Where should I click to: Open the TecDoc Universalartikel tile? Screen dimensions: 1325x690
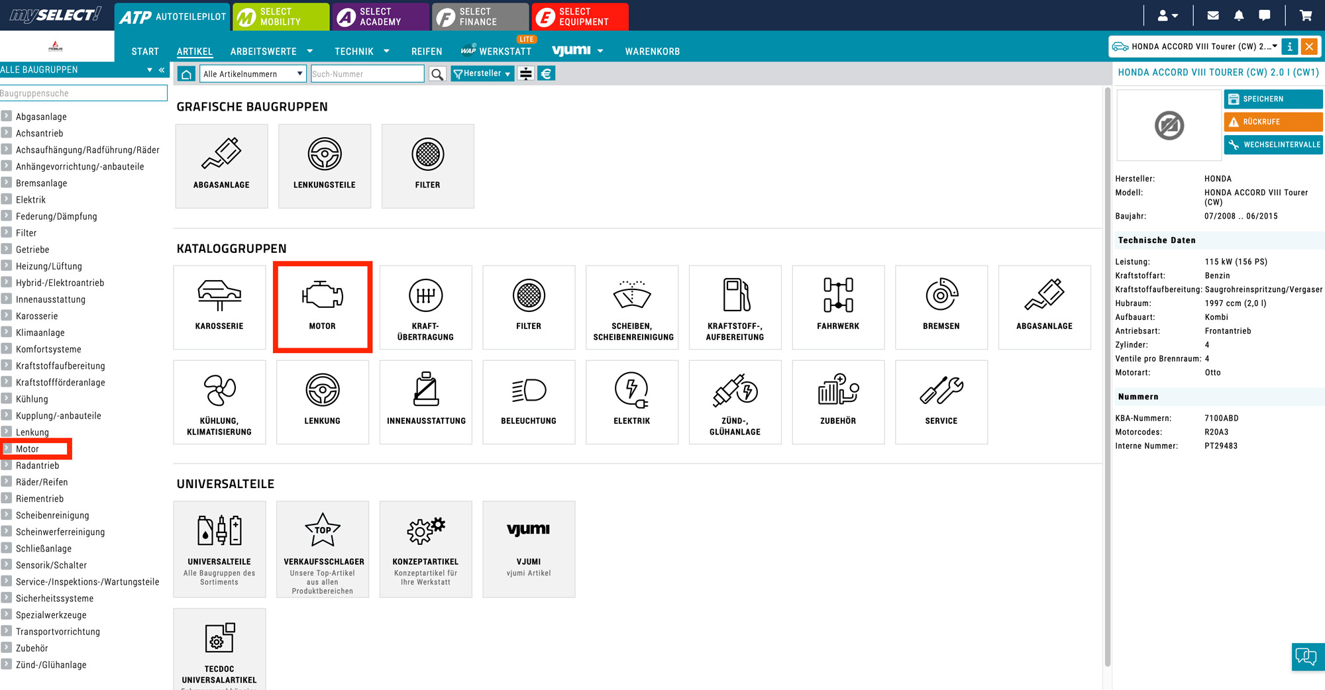[x=219, y=649]
